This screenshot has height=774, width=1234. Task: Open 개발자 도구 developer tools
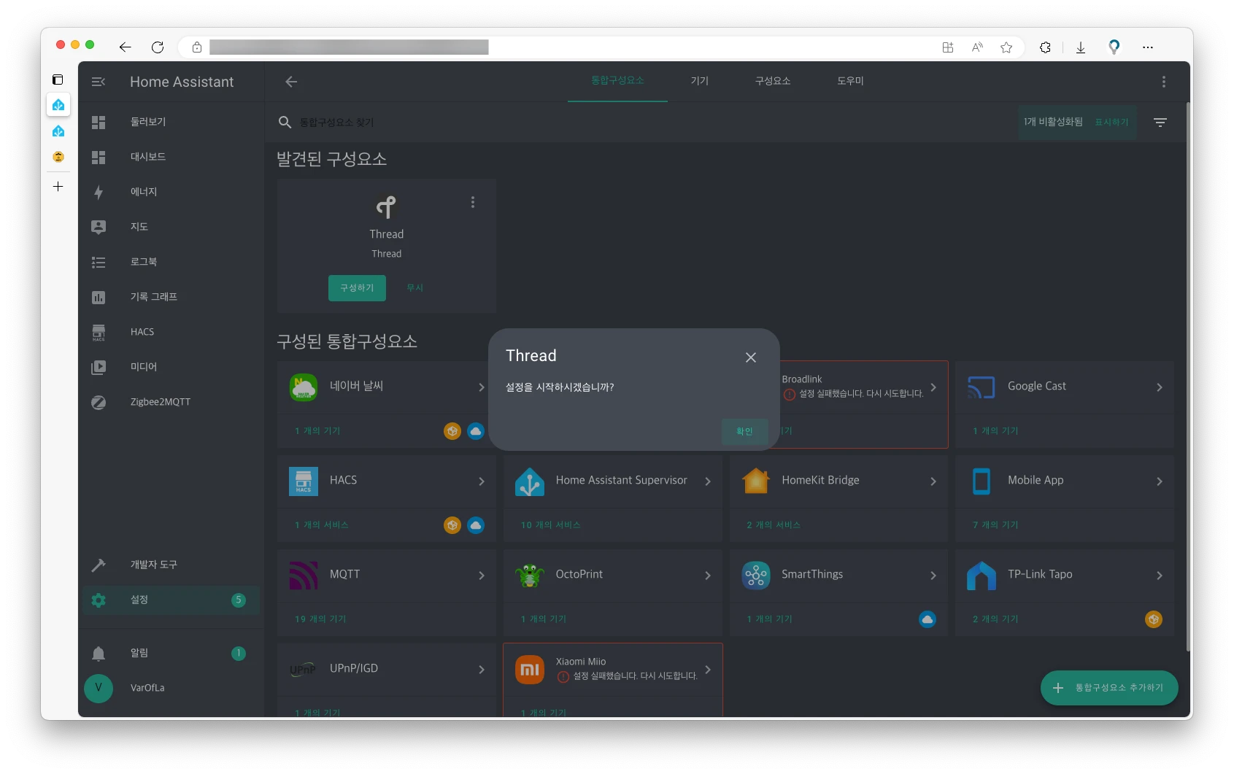pos(153,565)
